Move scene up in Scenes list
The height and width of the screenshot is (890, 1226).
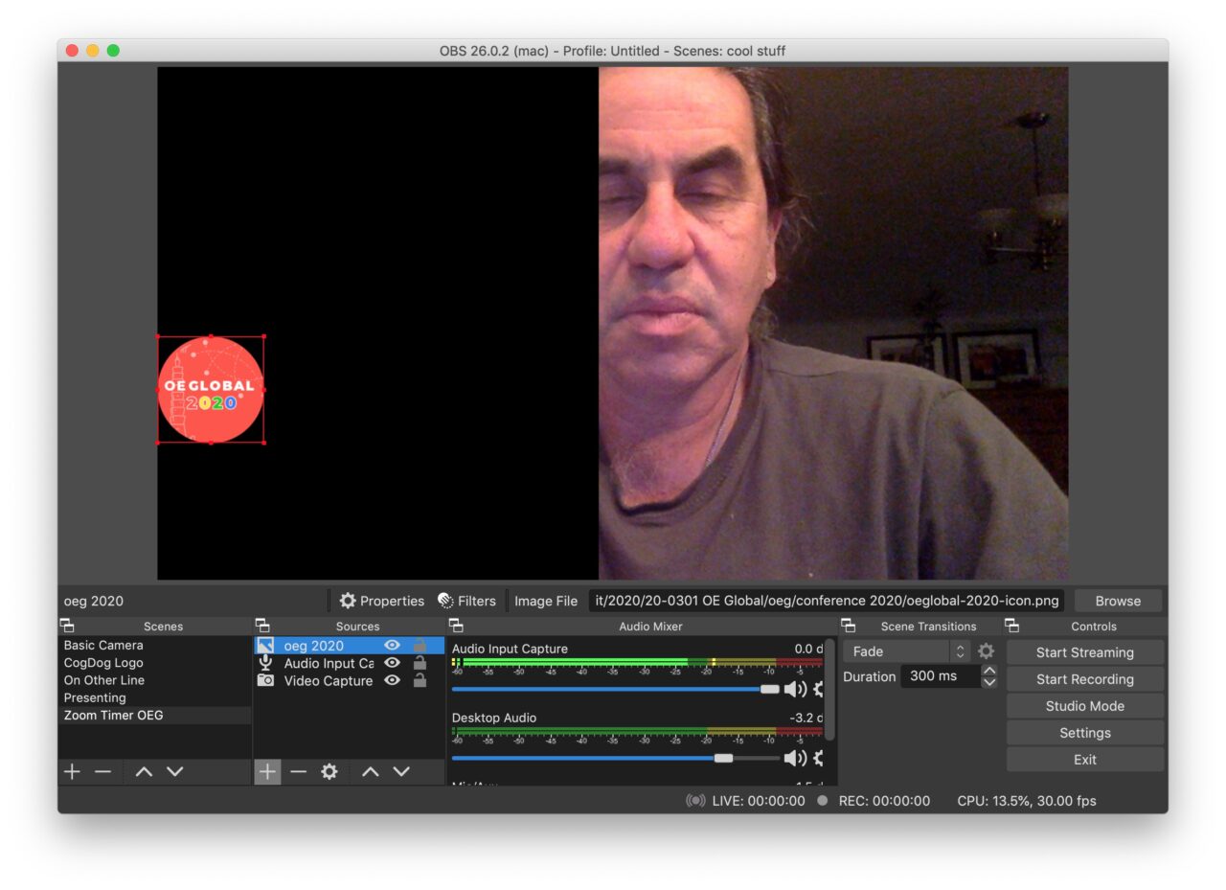click(x=144, y=772)
